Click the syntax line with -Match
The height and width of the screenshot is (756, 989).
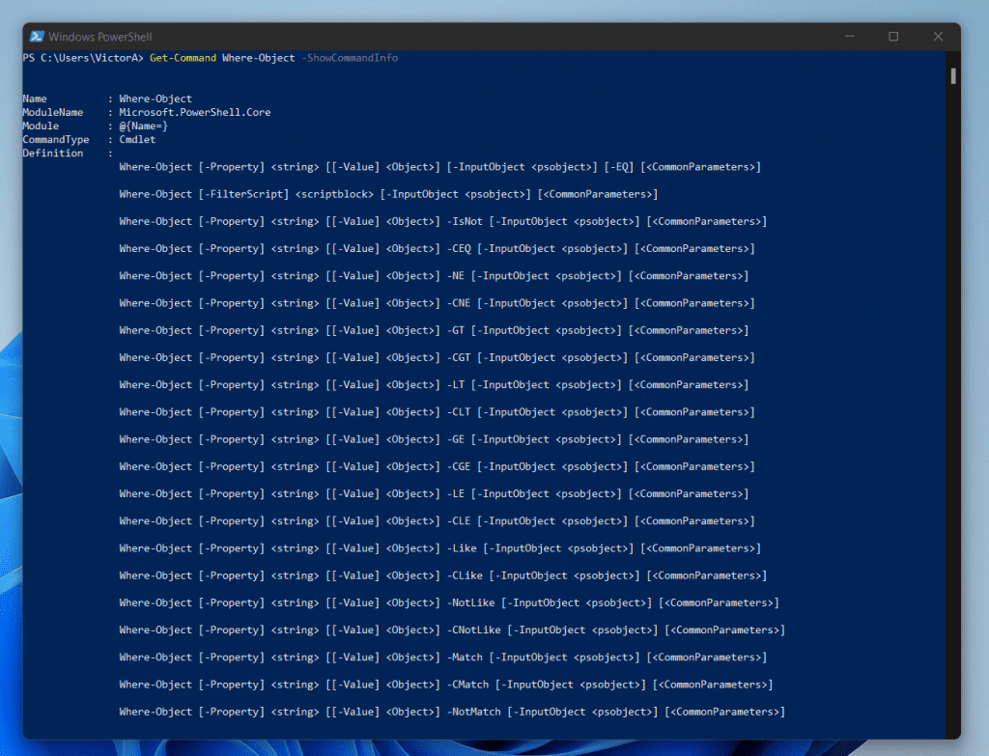(442, 657)
